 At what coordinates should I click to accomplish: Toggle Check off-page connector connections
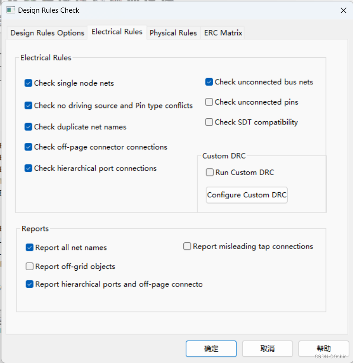click(x=28, y=147)
